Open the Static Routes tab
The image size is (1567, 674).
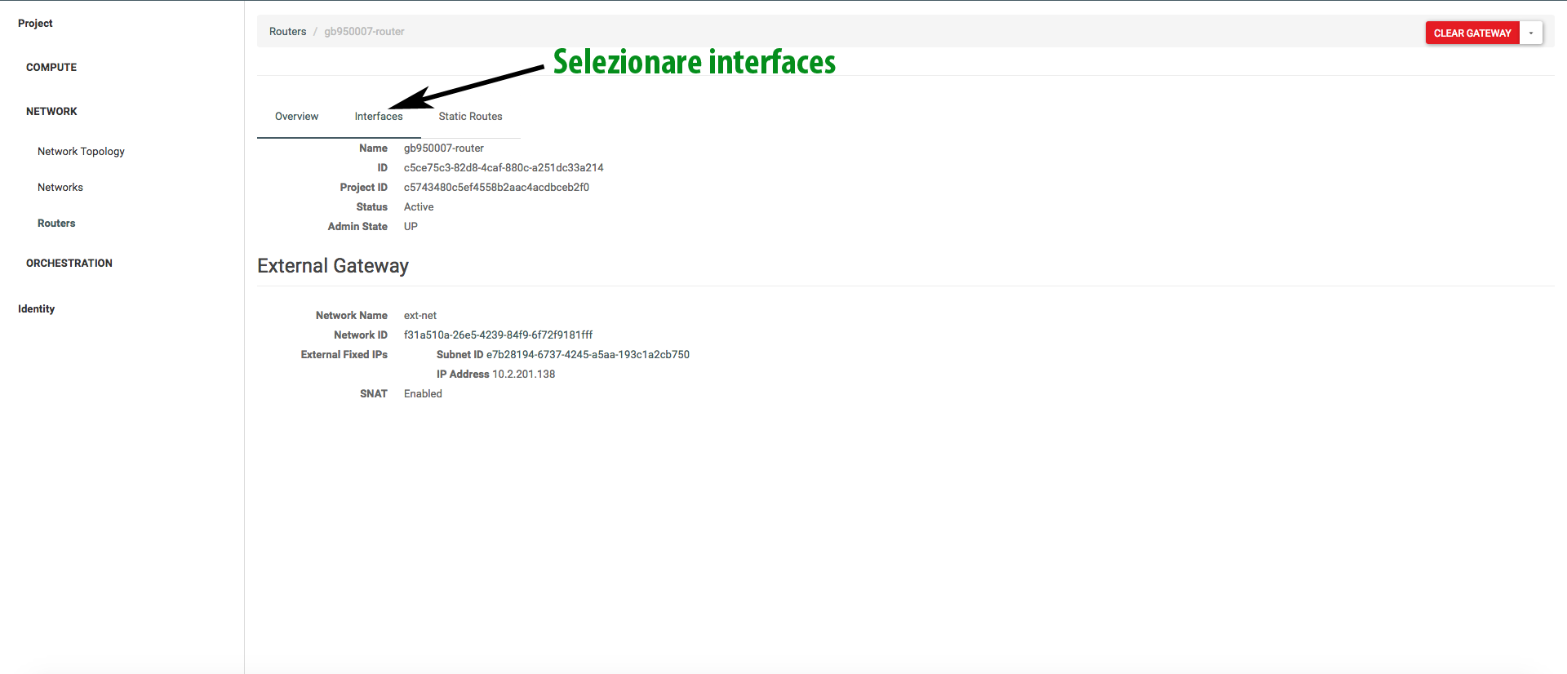pos(470,117)
